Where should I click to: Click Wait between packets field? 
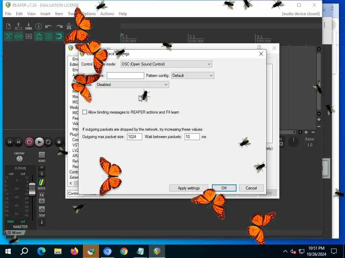tap(192, 137)
